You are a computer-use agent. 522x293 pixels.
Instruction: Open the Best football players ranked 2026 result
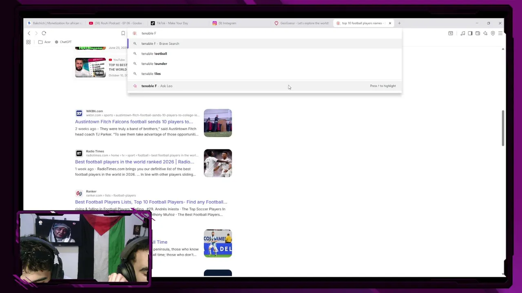(x=135, y=162)
